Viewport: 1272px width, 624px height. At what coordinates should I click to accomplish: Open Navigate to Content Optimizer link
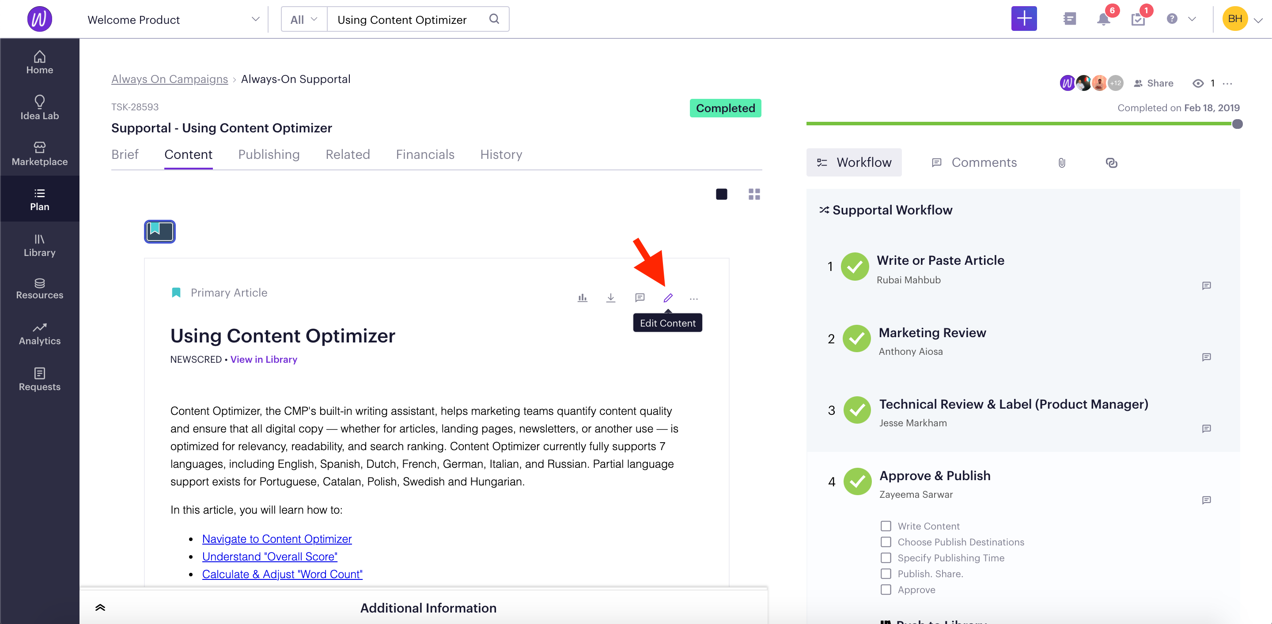point(276,539)
